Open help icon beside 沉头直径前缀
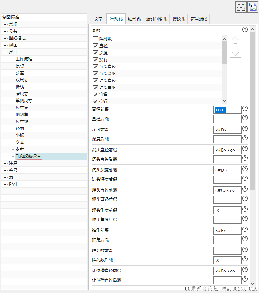 tap(245, 148)
